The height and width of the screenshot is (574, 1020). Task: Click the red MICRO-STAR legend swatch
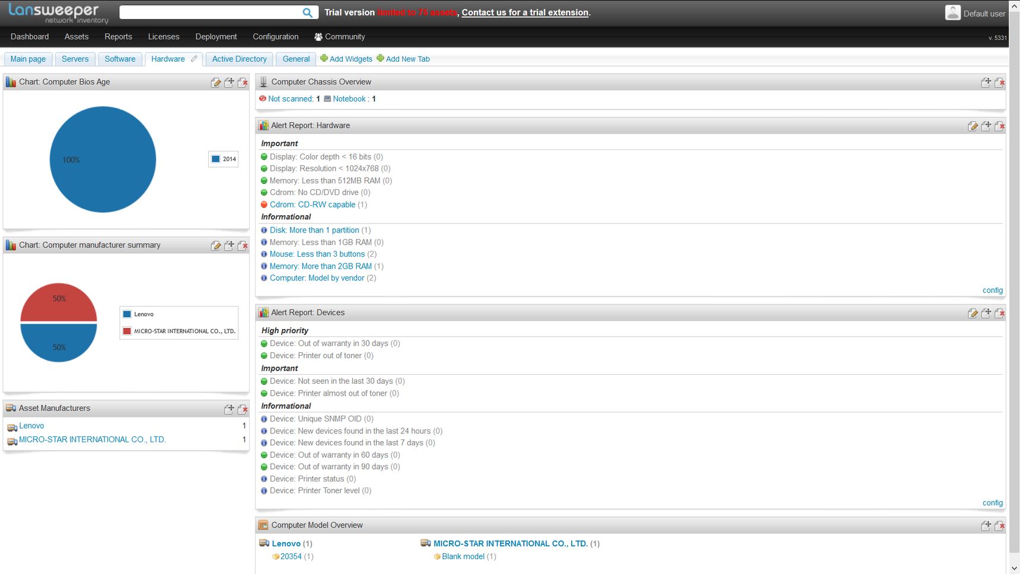[x=127, y=331]
